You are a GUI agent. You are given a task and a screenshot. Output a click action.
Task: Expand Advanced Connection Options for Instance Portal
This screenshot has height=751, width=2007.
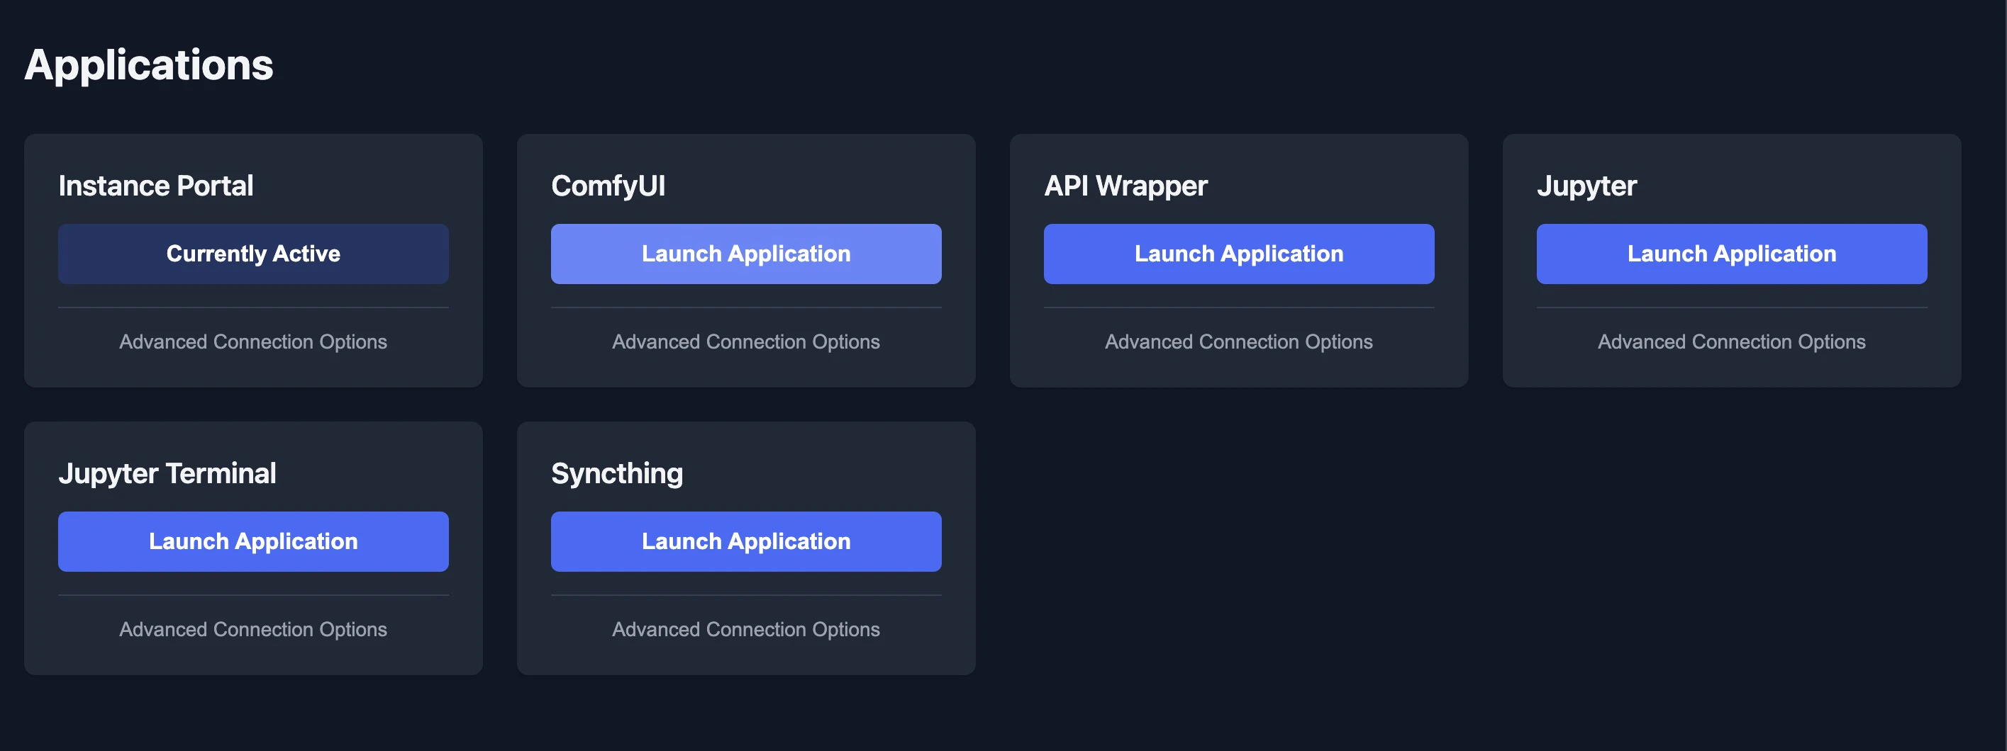pos(253,341)
